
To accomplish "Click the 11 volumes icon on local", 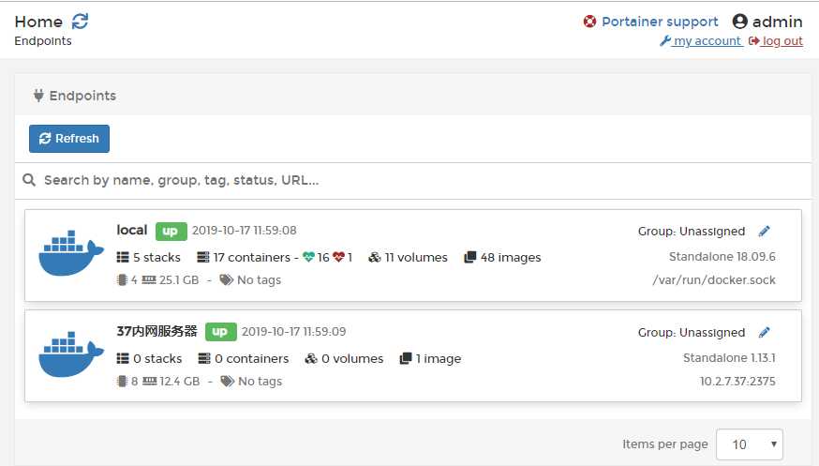I will [375, 257].
